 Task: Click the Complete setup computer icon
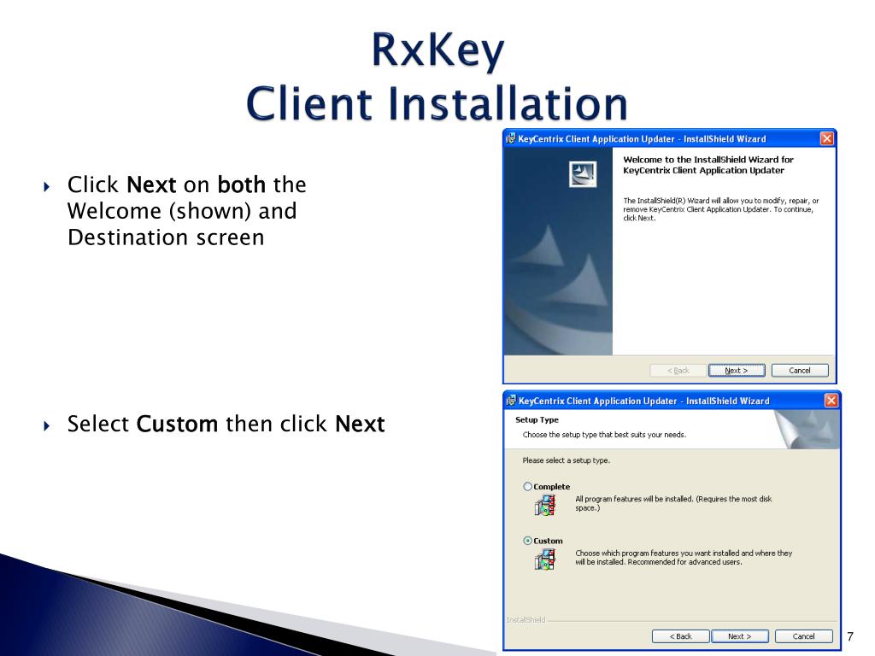(x=544, y=506)
